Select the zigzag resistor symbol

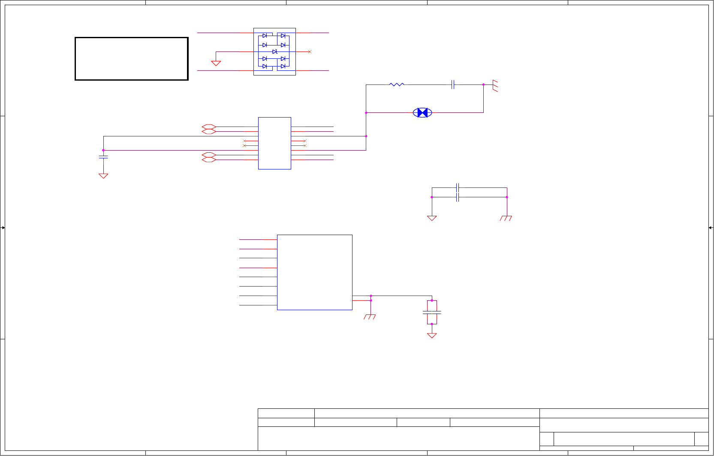[x=397, y=85]
